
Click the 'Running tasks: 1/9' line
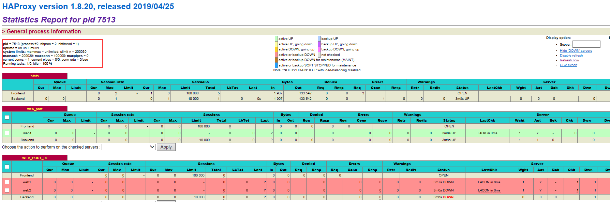[28, 64]
